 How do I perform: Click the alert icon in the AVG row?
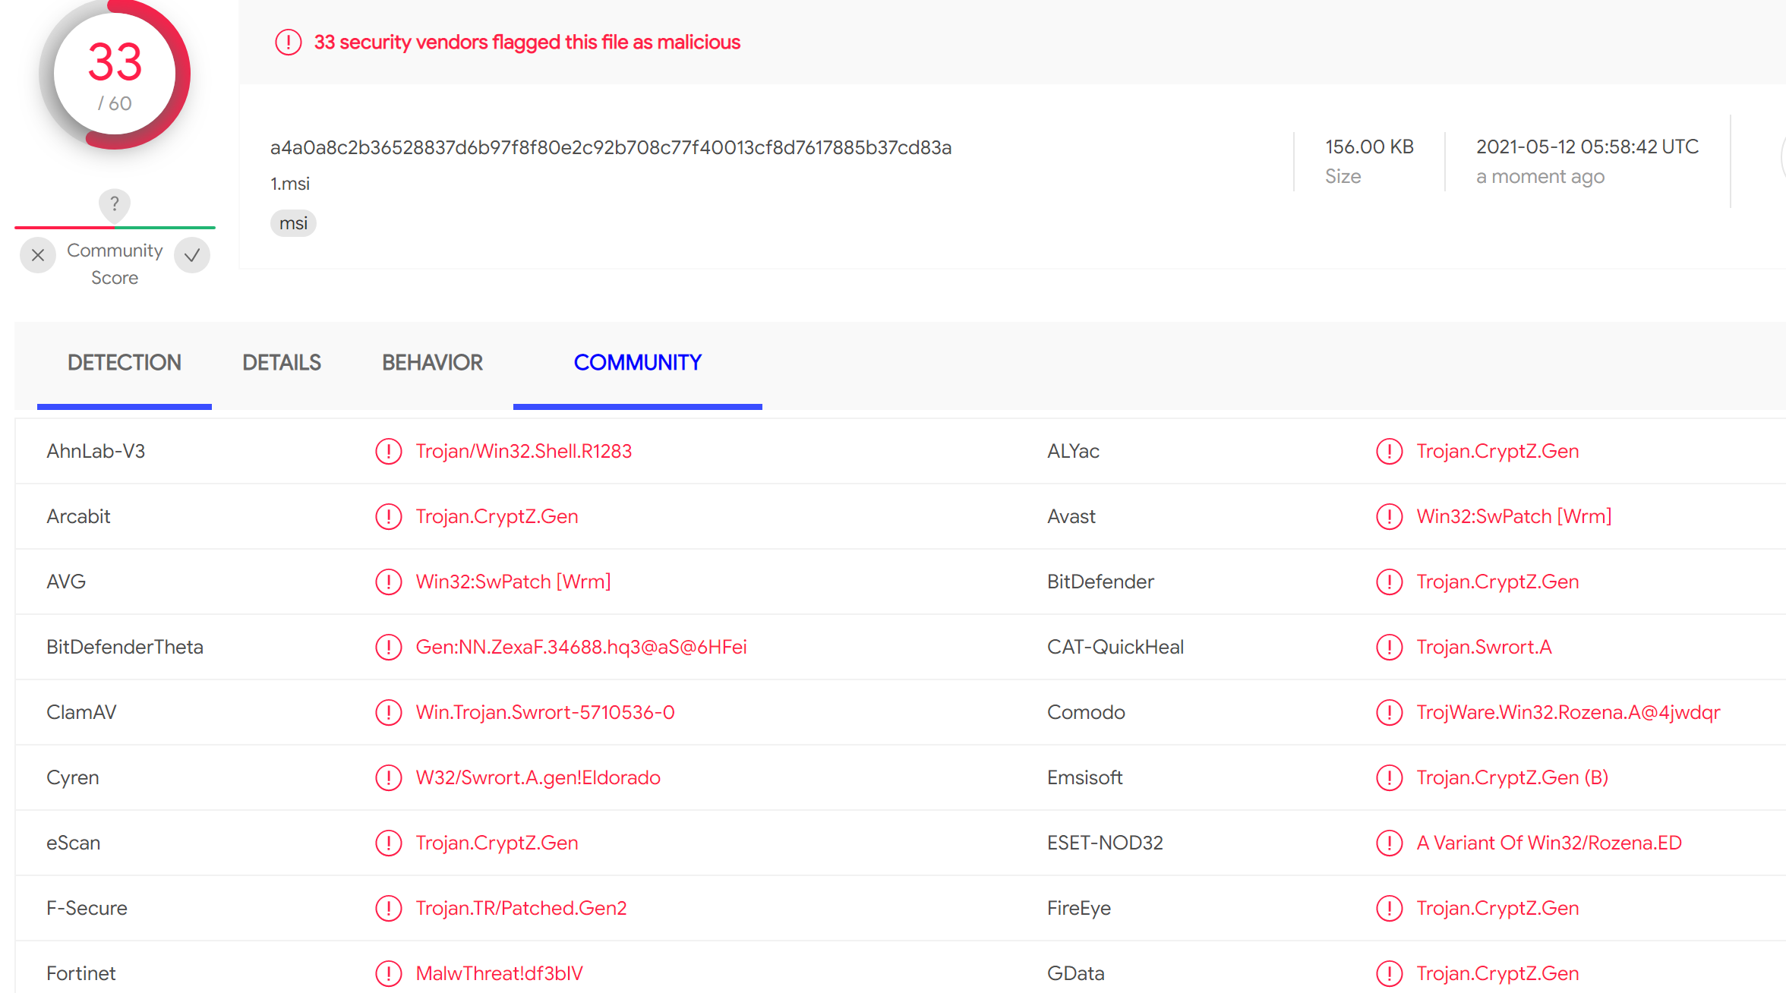pos(389,582)
